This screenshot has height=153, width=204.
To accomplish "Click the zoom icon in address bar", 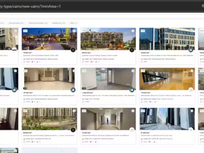I will click(203, 6).
